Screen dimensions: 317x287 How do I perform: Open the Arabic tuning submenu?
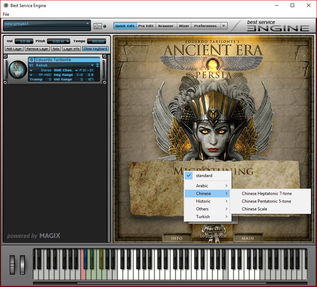pyautogui.click(x=208, y=186)
